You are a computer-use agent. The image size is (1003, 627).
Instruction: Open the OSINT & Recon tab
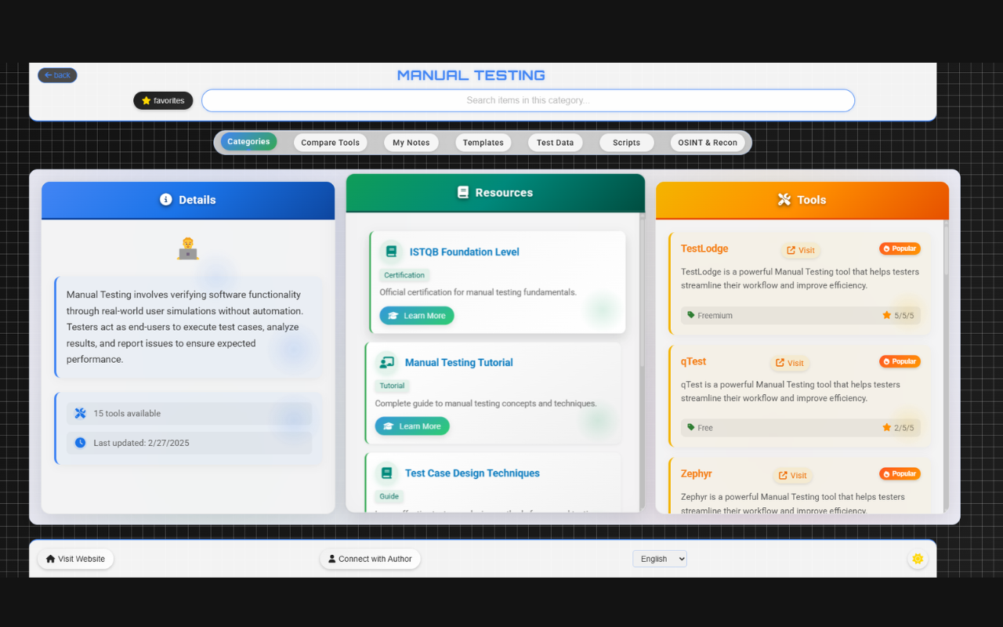708,143
